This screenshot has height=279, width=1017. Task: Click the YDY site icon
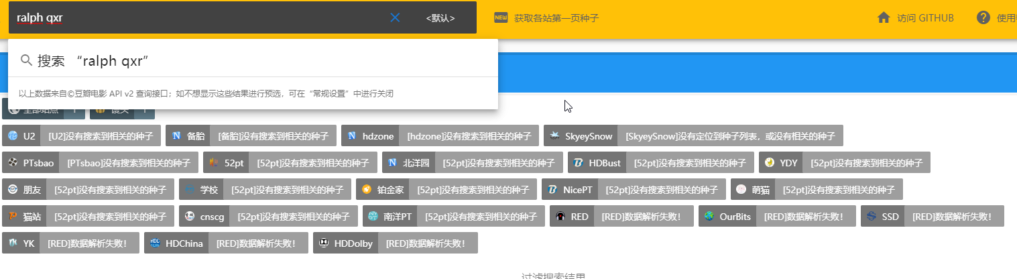[770, 163]
